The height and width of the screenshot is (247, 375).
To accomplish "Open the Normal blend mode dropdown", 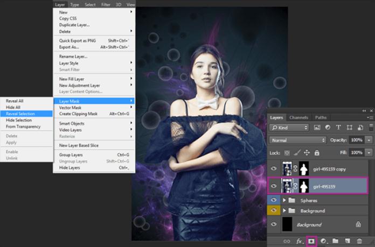I will (296, 140).
